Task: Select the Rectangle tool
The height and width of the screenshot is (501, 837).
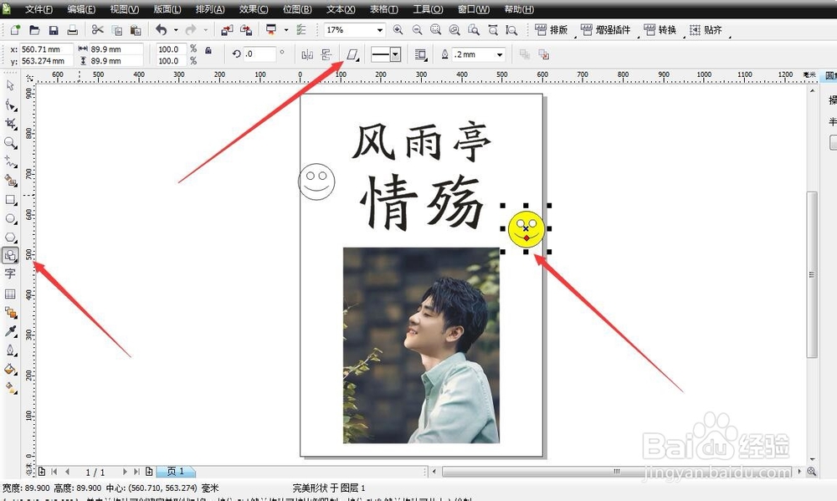Action: (11, 199)
